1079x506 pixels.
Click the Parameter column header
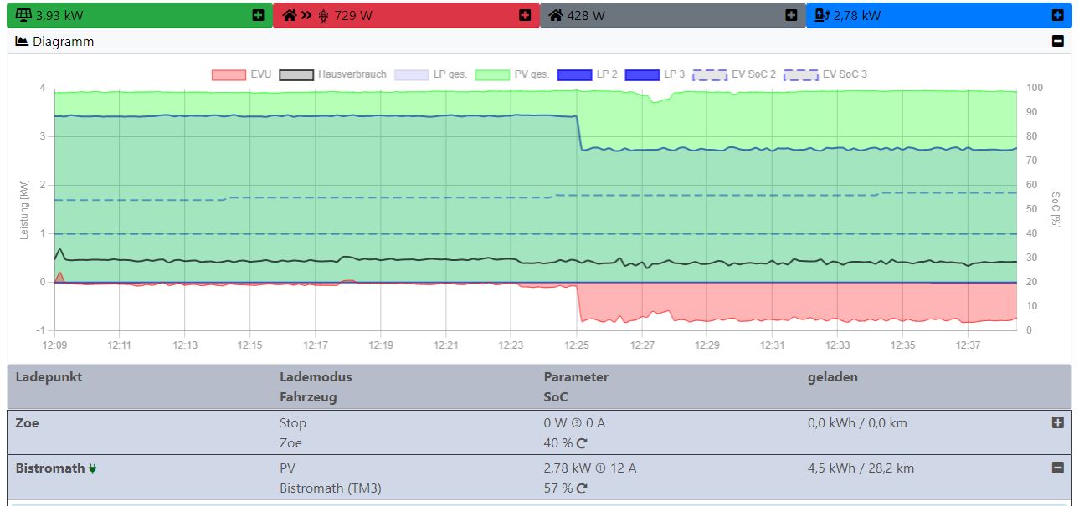coord(576,376)
